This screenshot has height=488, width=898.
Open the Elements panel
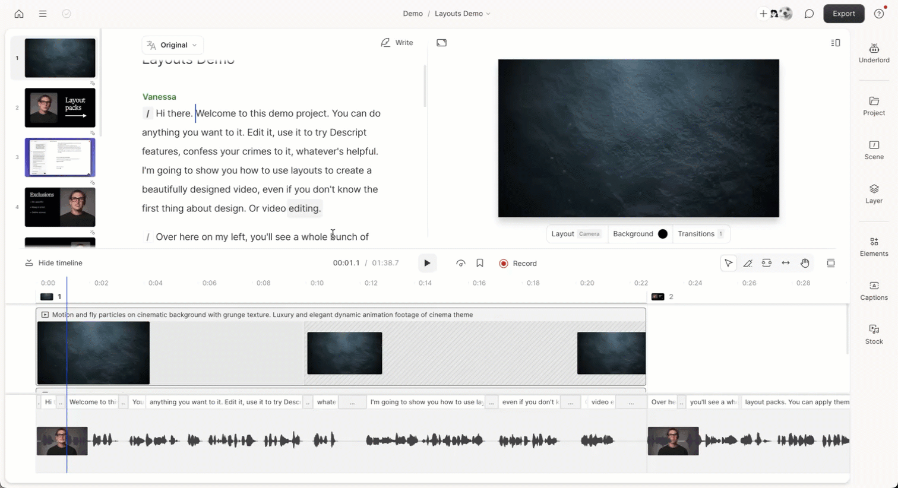point(874,246)
